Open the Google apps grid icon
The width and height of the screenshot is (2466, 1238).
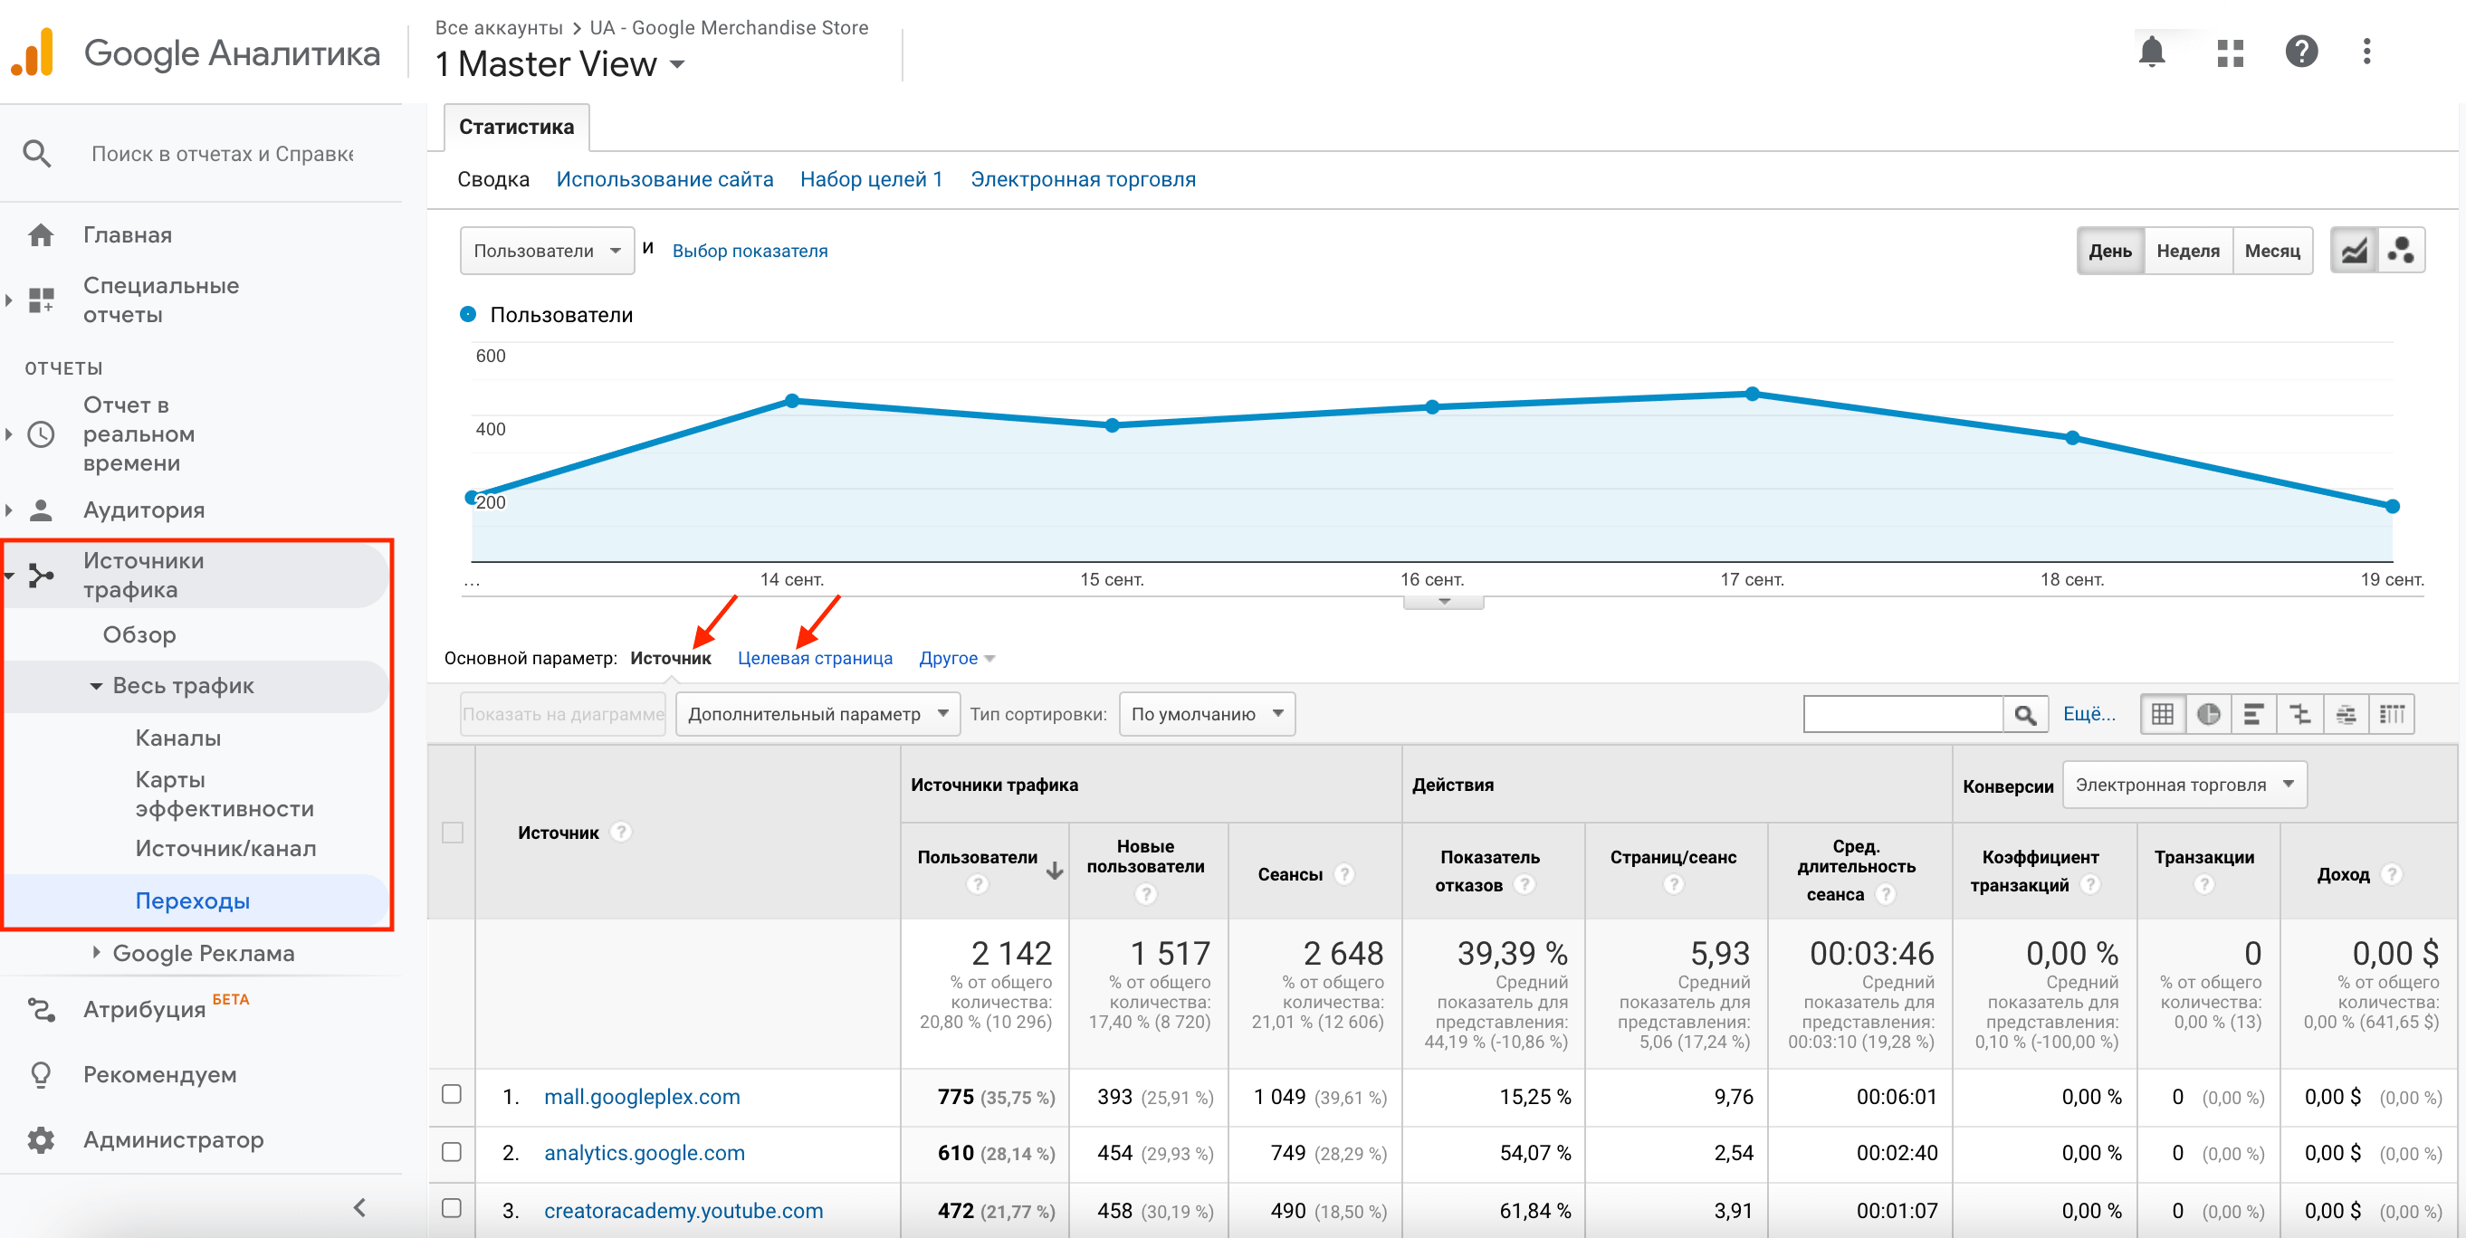(x=2230, y=52)
